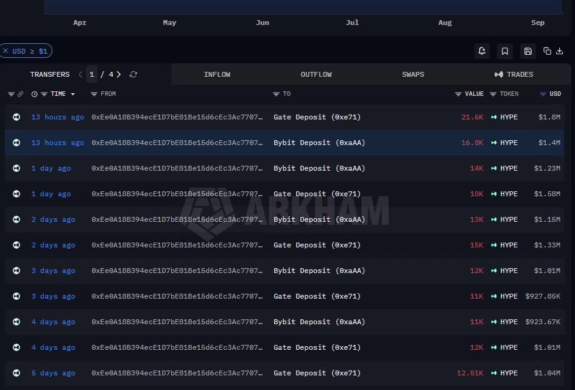Screen dimensions: 575x390
Task: Click the alert bell icon
Action: [482, 51]
